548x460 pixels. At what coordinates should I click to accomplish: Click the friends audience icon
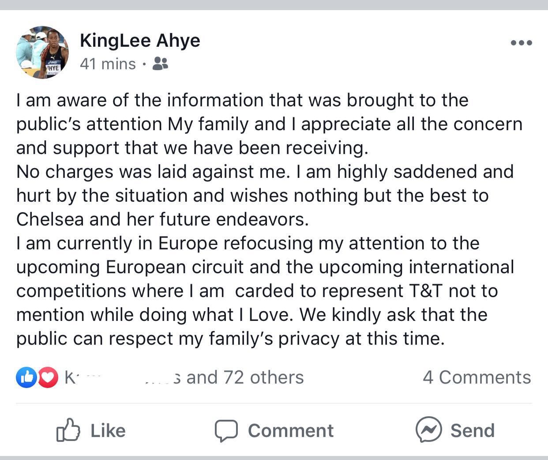point(160,64)
